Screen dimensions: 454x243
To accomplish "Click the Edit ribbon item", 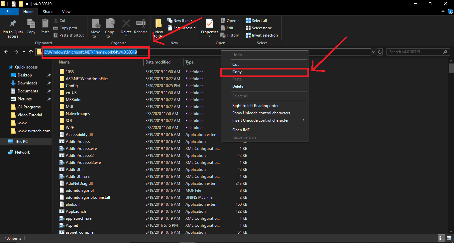I will pyautogui.click(x=227, y=28).
